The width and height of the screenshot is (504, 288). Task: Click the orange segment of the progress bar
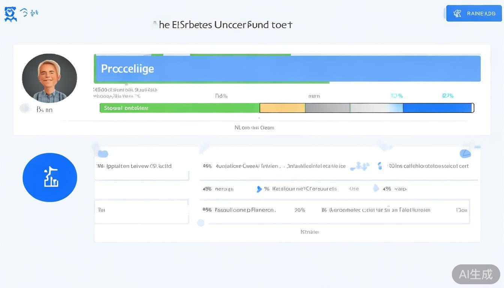(x=282, y=108)
